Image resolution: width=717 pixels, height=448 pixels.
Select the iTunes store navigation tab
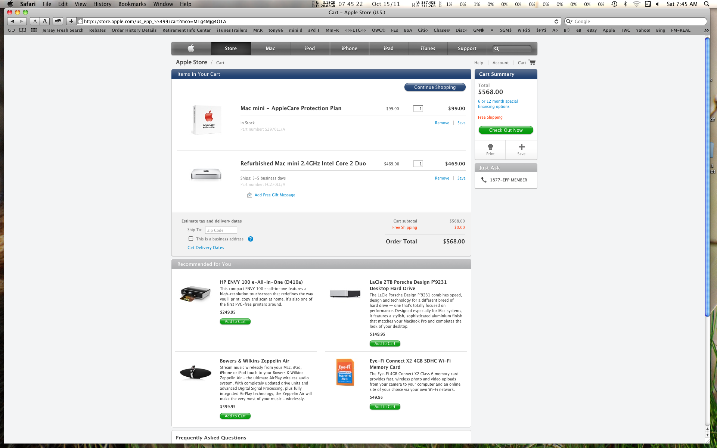click(428, 49)
